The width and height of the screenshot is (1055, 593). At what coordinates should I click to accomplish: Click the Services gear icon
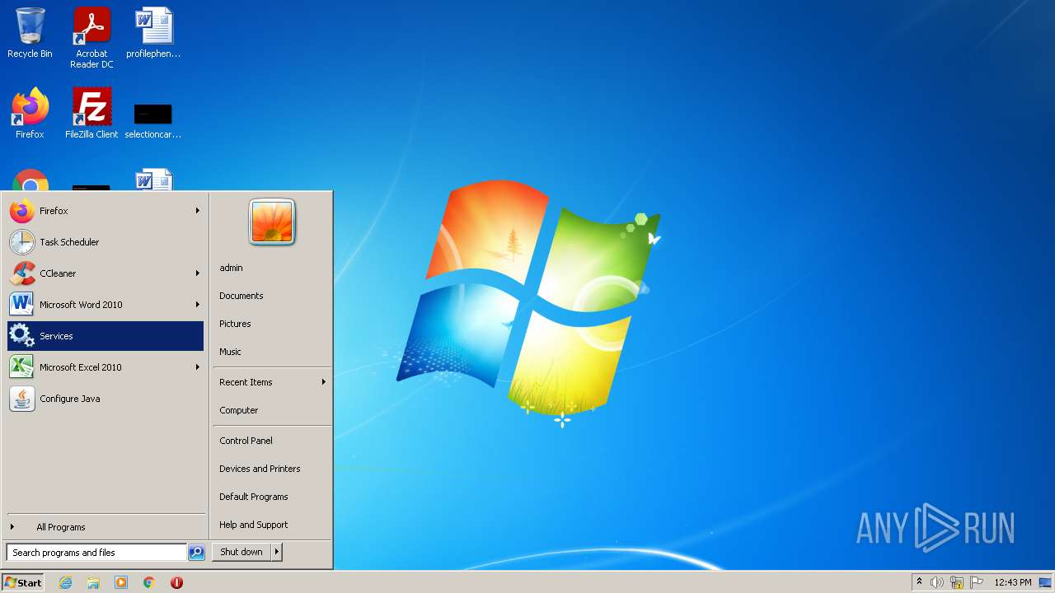[x=22, y=336]
